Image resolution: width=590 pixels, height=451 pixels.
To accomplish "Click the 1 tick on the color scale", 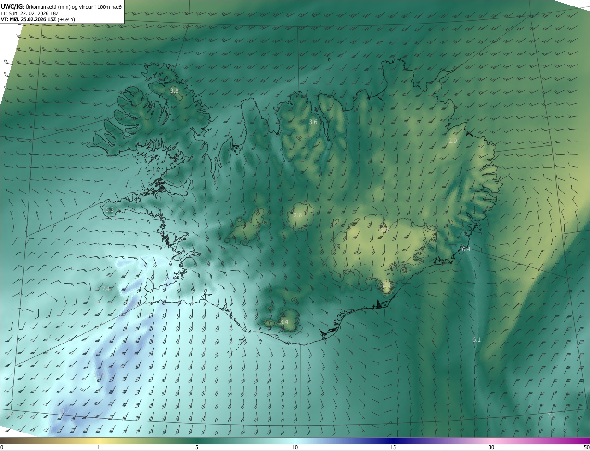I will (99, 447).
